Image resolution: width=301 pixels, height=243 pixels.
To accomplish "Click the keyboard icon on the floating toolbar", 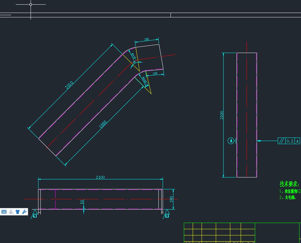I will 4,212.
